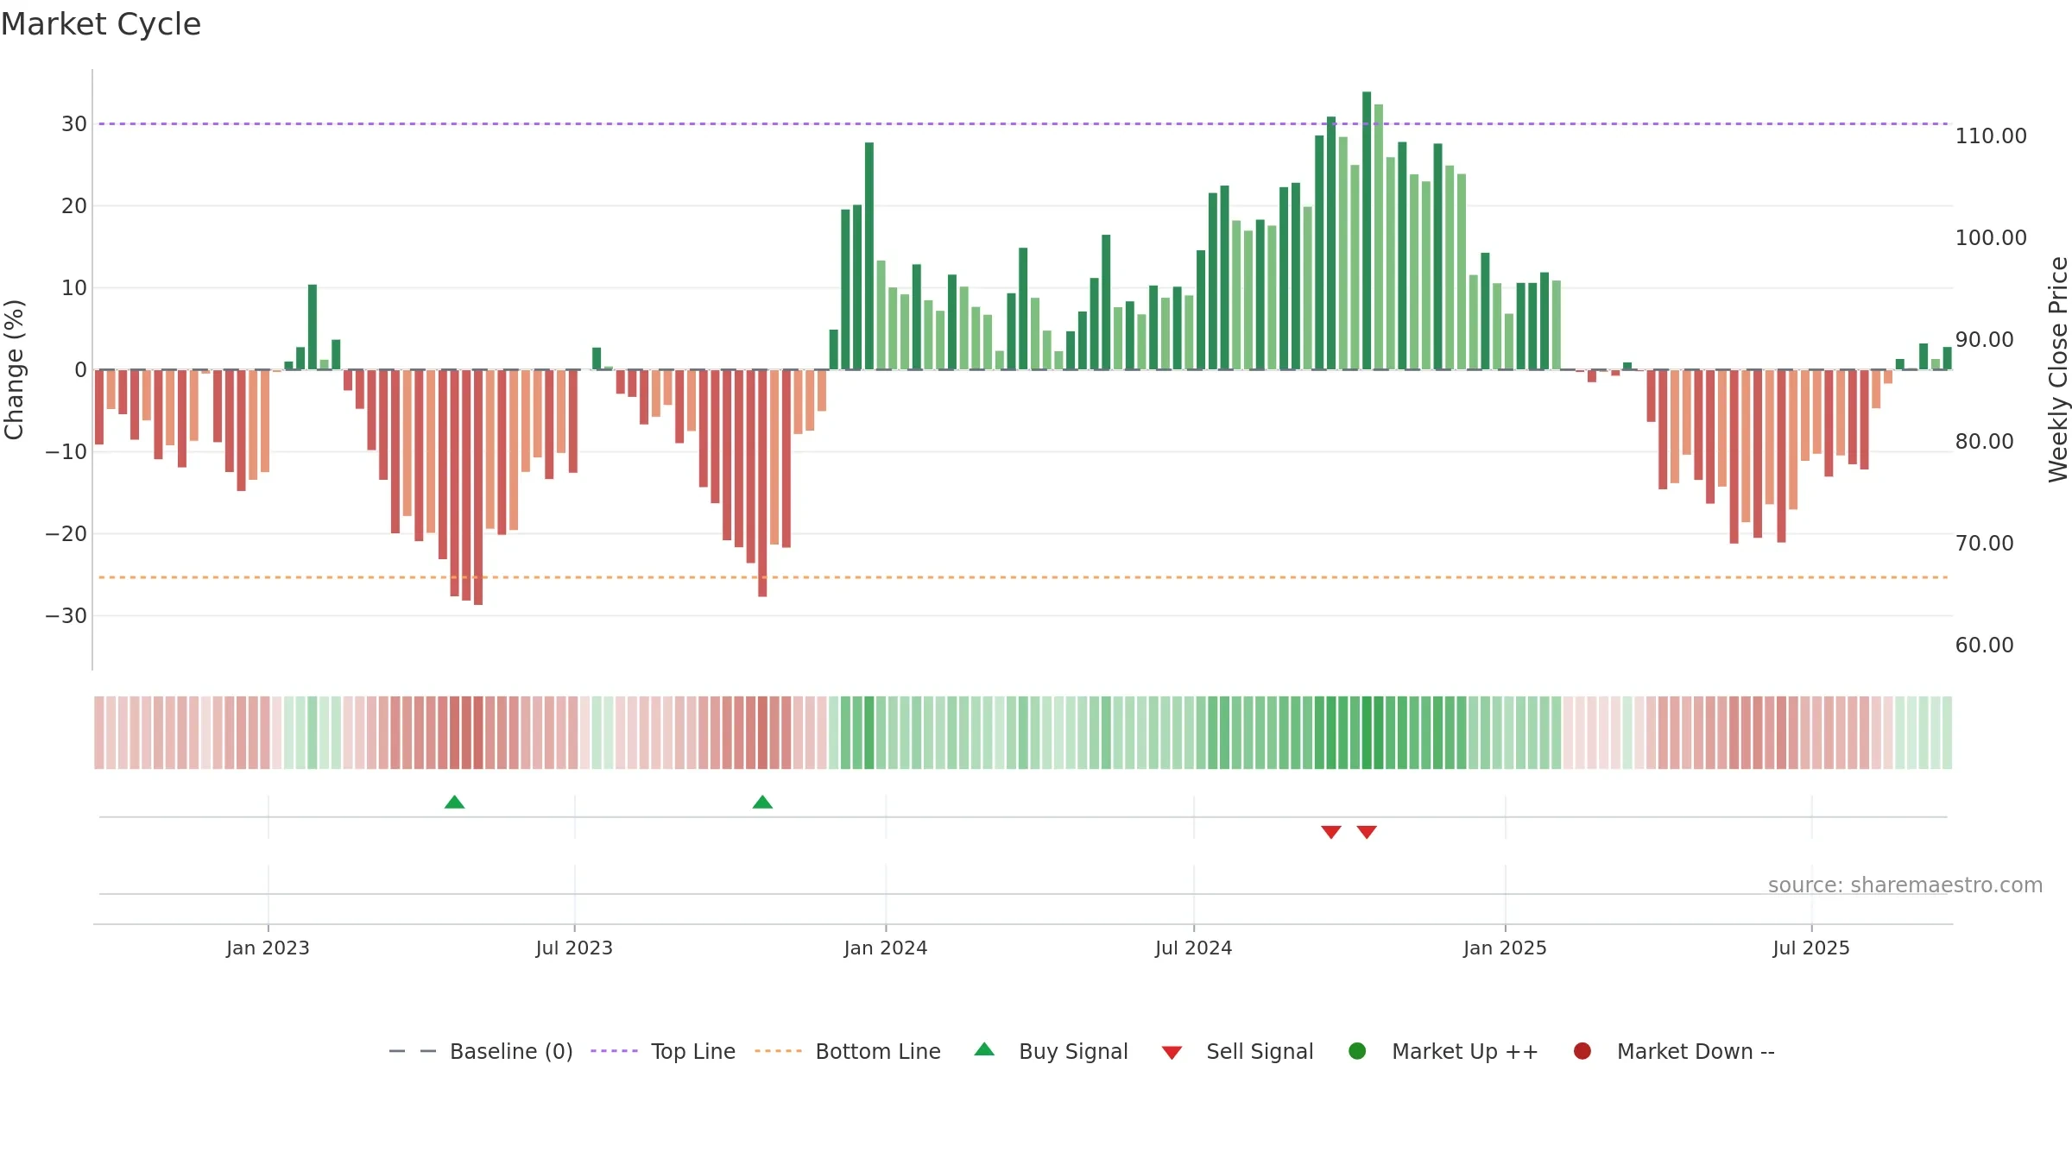Click the second green buy signal triangle
2072x1165 pixels.
click(x=762, y=803)
